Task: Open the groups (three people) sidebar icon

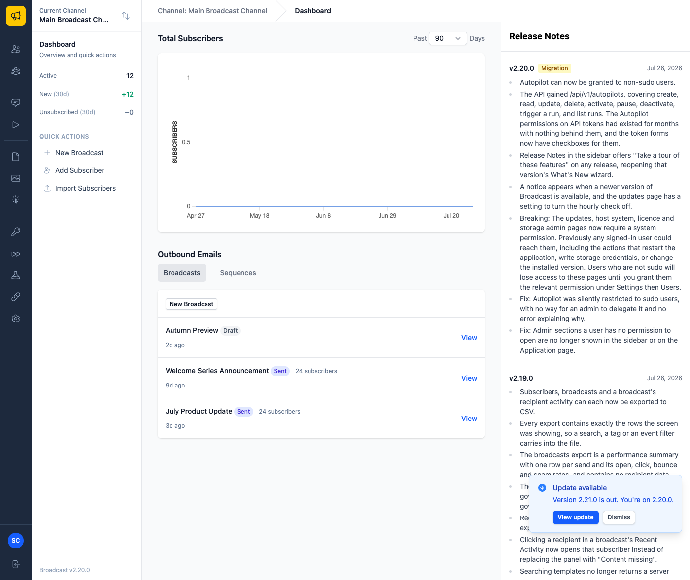Action: pos(16,71)
